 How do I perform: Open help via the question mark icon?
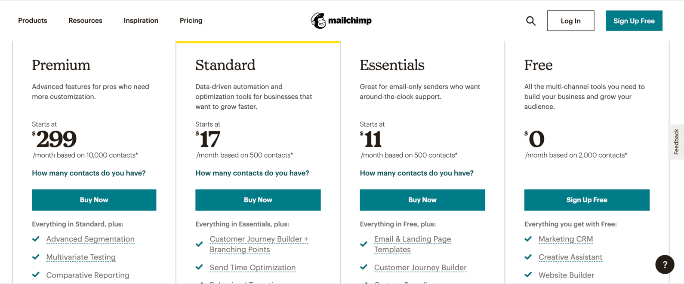click(665, 264)
